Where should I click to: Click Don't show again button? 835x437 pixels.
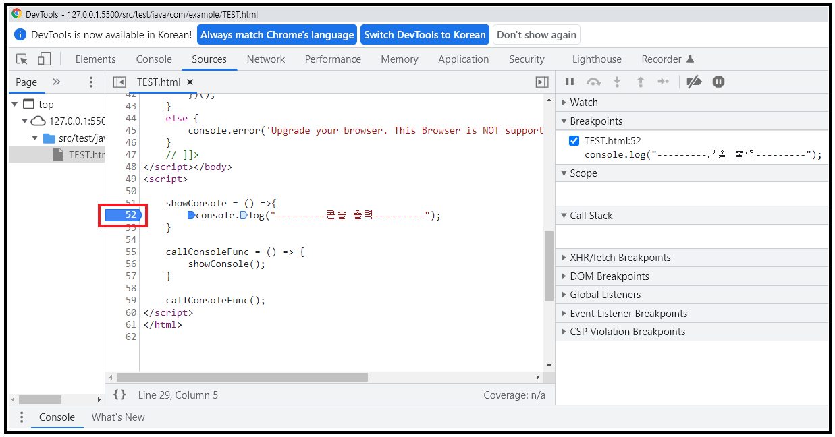coord(537,35)
